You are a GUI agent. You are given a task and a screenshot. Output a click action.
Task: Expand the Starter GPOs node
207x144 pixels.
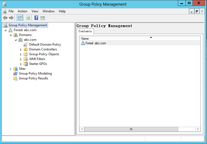(x=21, y=64)
